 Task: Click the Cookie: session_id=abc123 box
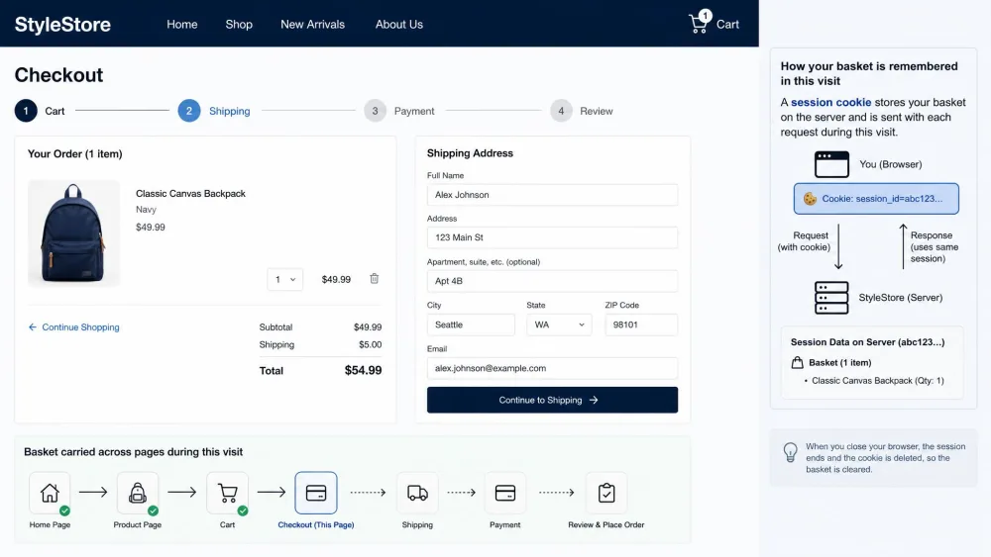tap(876, 199)
